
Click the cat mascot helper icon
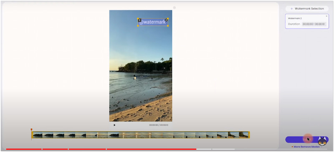[x=322, y=141]
